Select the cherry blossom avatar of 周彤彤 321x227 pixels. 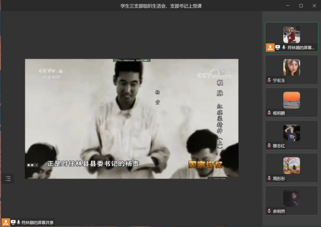click(x=291, y=166)
